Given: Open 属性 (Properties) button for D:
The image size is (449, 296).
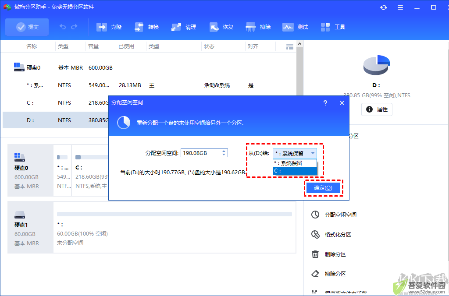Looking at the screenshot, I should [377, 109].
